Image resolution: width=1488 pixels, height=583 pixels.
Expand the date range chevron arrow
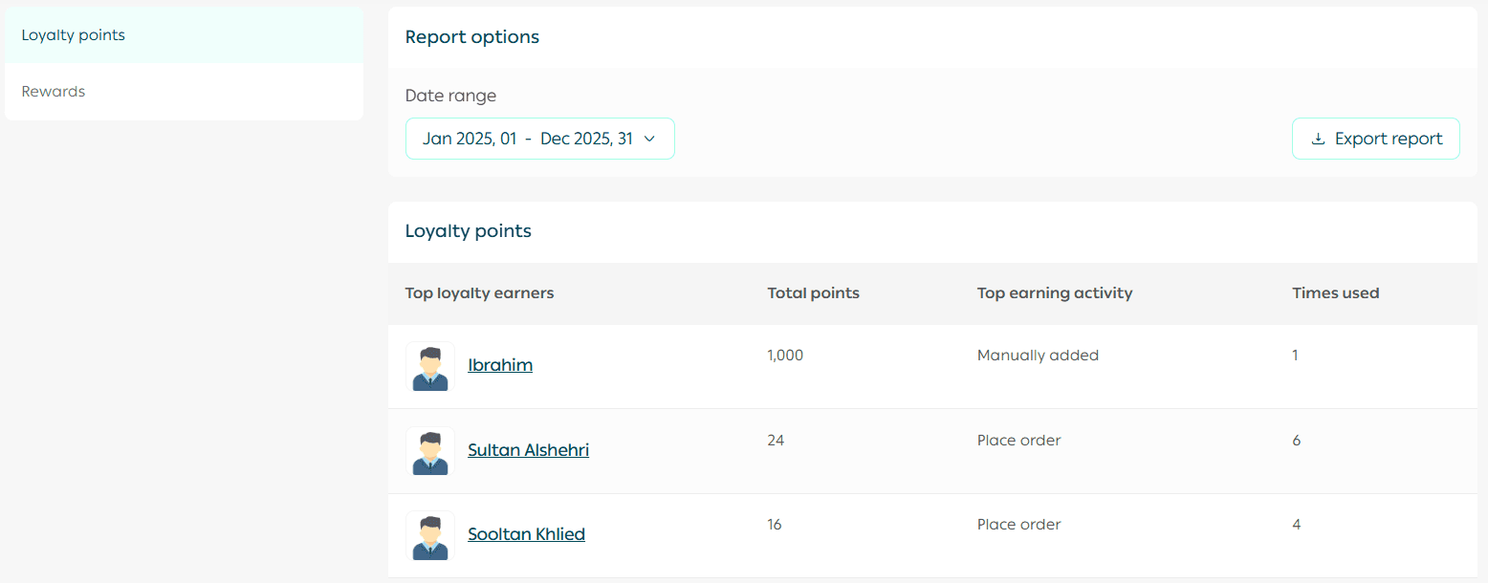[649, 139]
